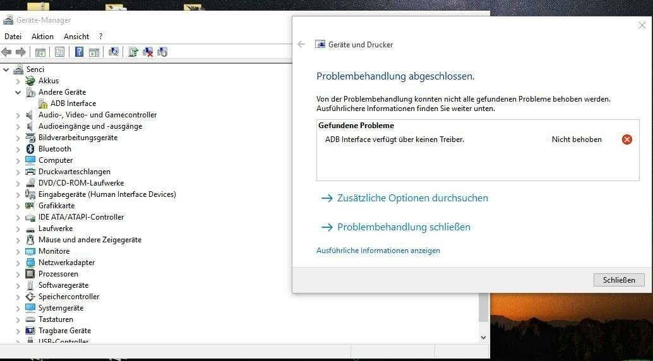Click the device tree scrollbar thumb
This screenshot has height=361, width=653.
[x=483, y=307]
